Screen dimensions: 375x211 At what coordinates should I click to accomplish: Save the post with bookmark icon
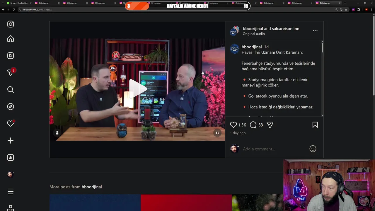coord(315,125)
